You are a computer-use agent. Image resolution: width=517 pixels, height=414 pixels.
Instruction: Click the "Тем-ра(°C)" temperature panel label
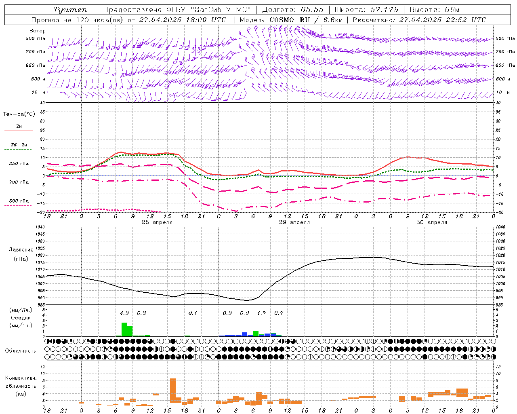click(19, 114)
